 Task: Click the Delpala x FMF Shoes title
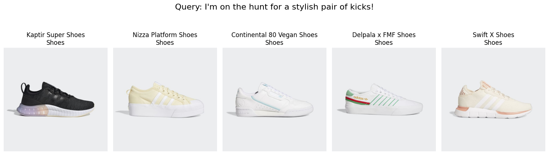pos(384,35)
